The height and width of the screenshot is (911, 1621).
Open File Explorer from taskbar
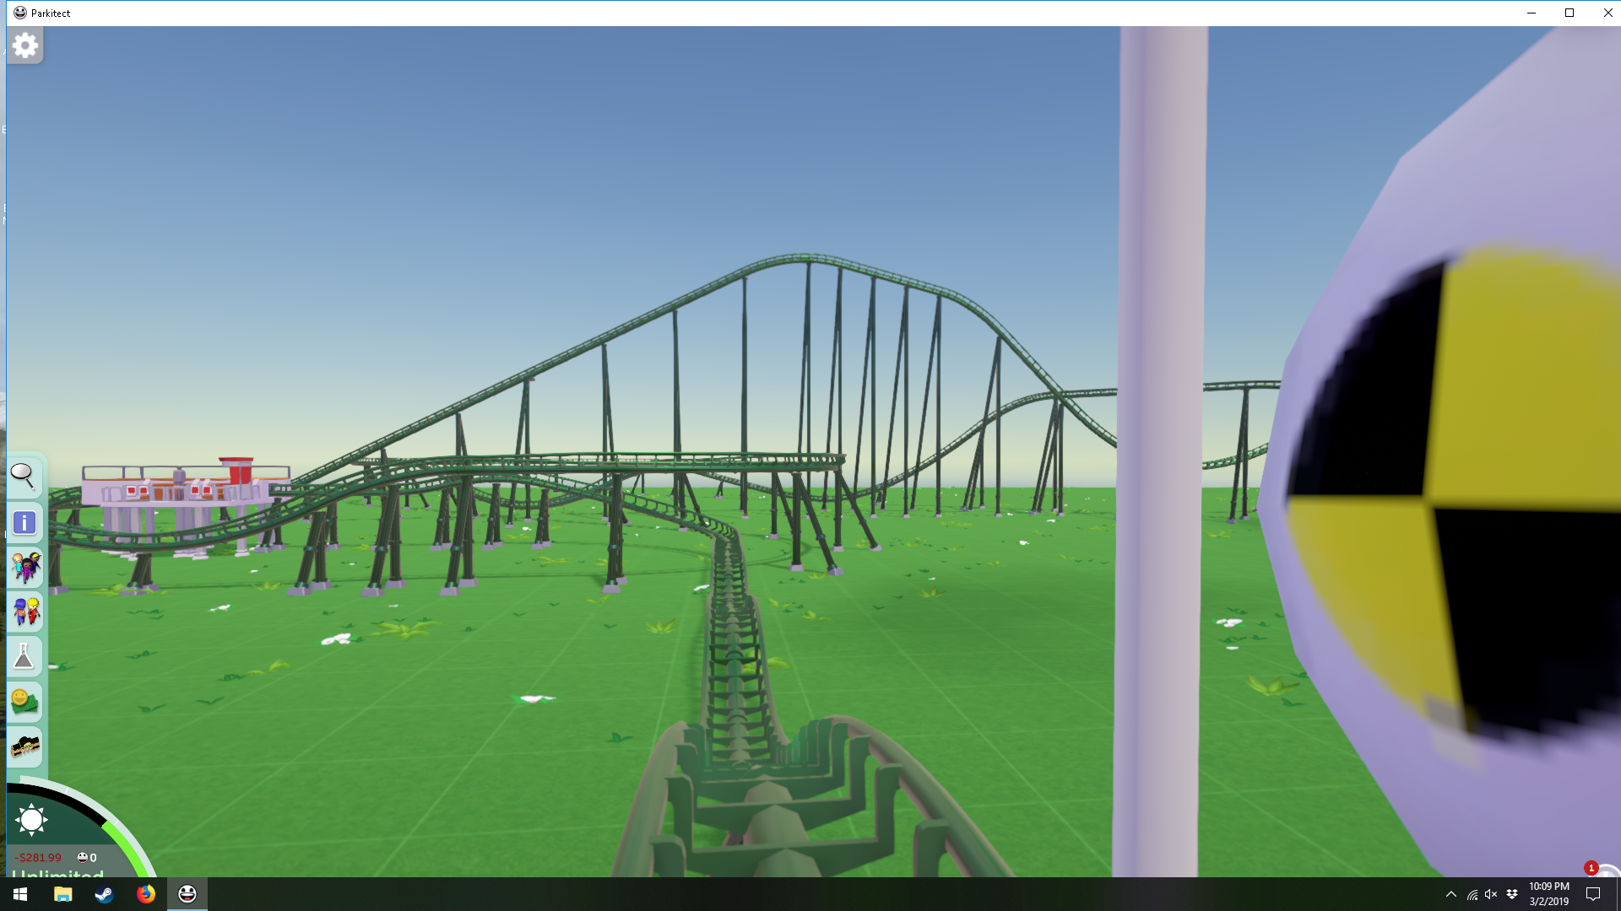point(62,894)
